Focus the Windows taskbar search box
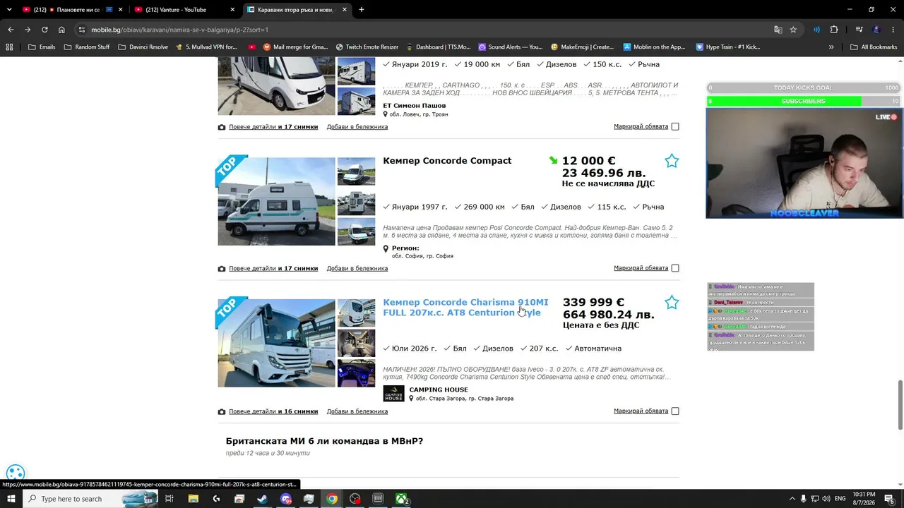Screen dimensions: 904x508 tap(92, 499)
